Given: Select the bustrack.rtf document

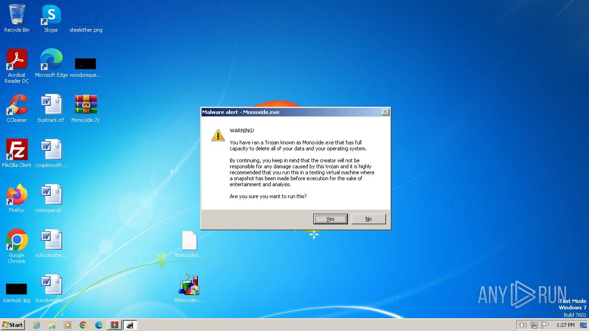Looking at the screenshot, I should click(51, 108).
